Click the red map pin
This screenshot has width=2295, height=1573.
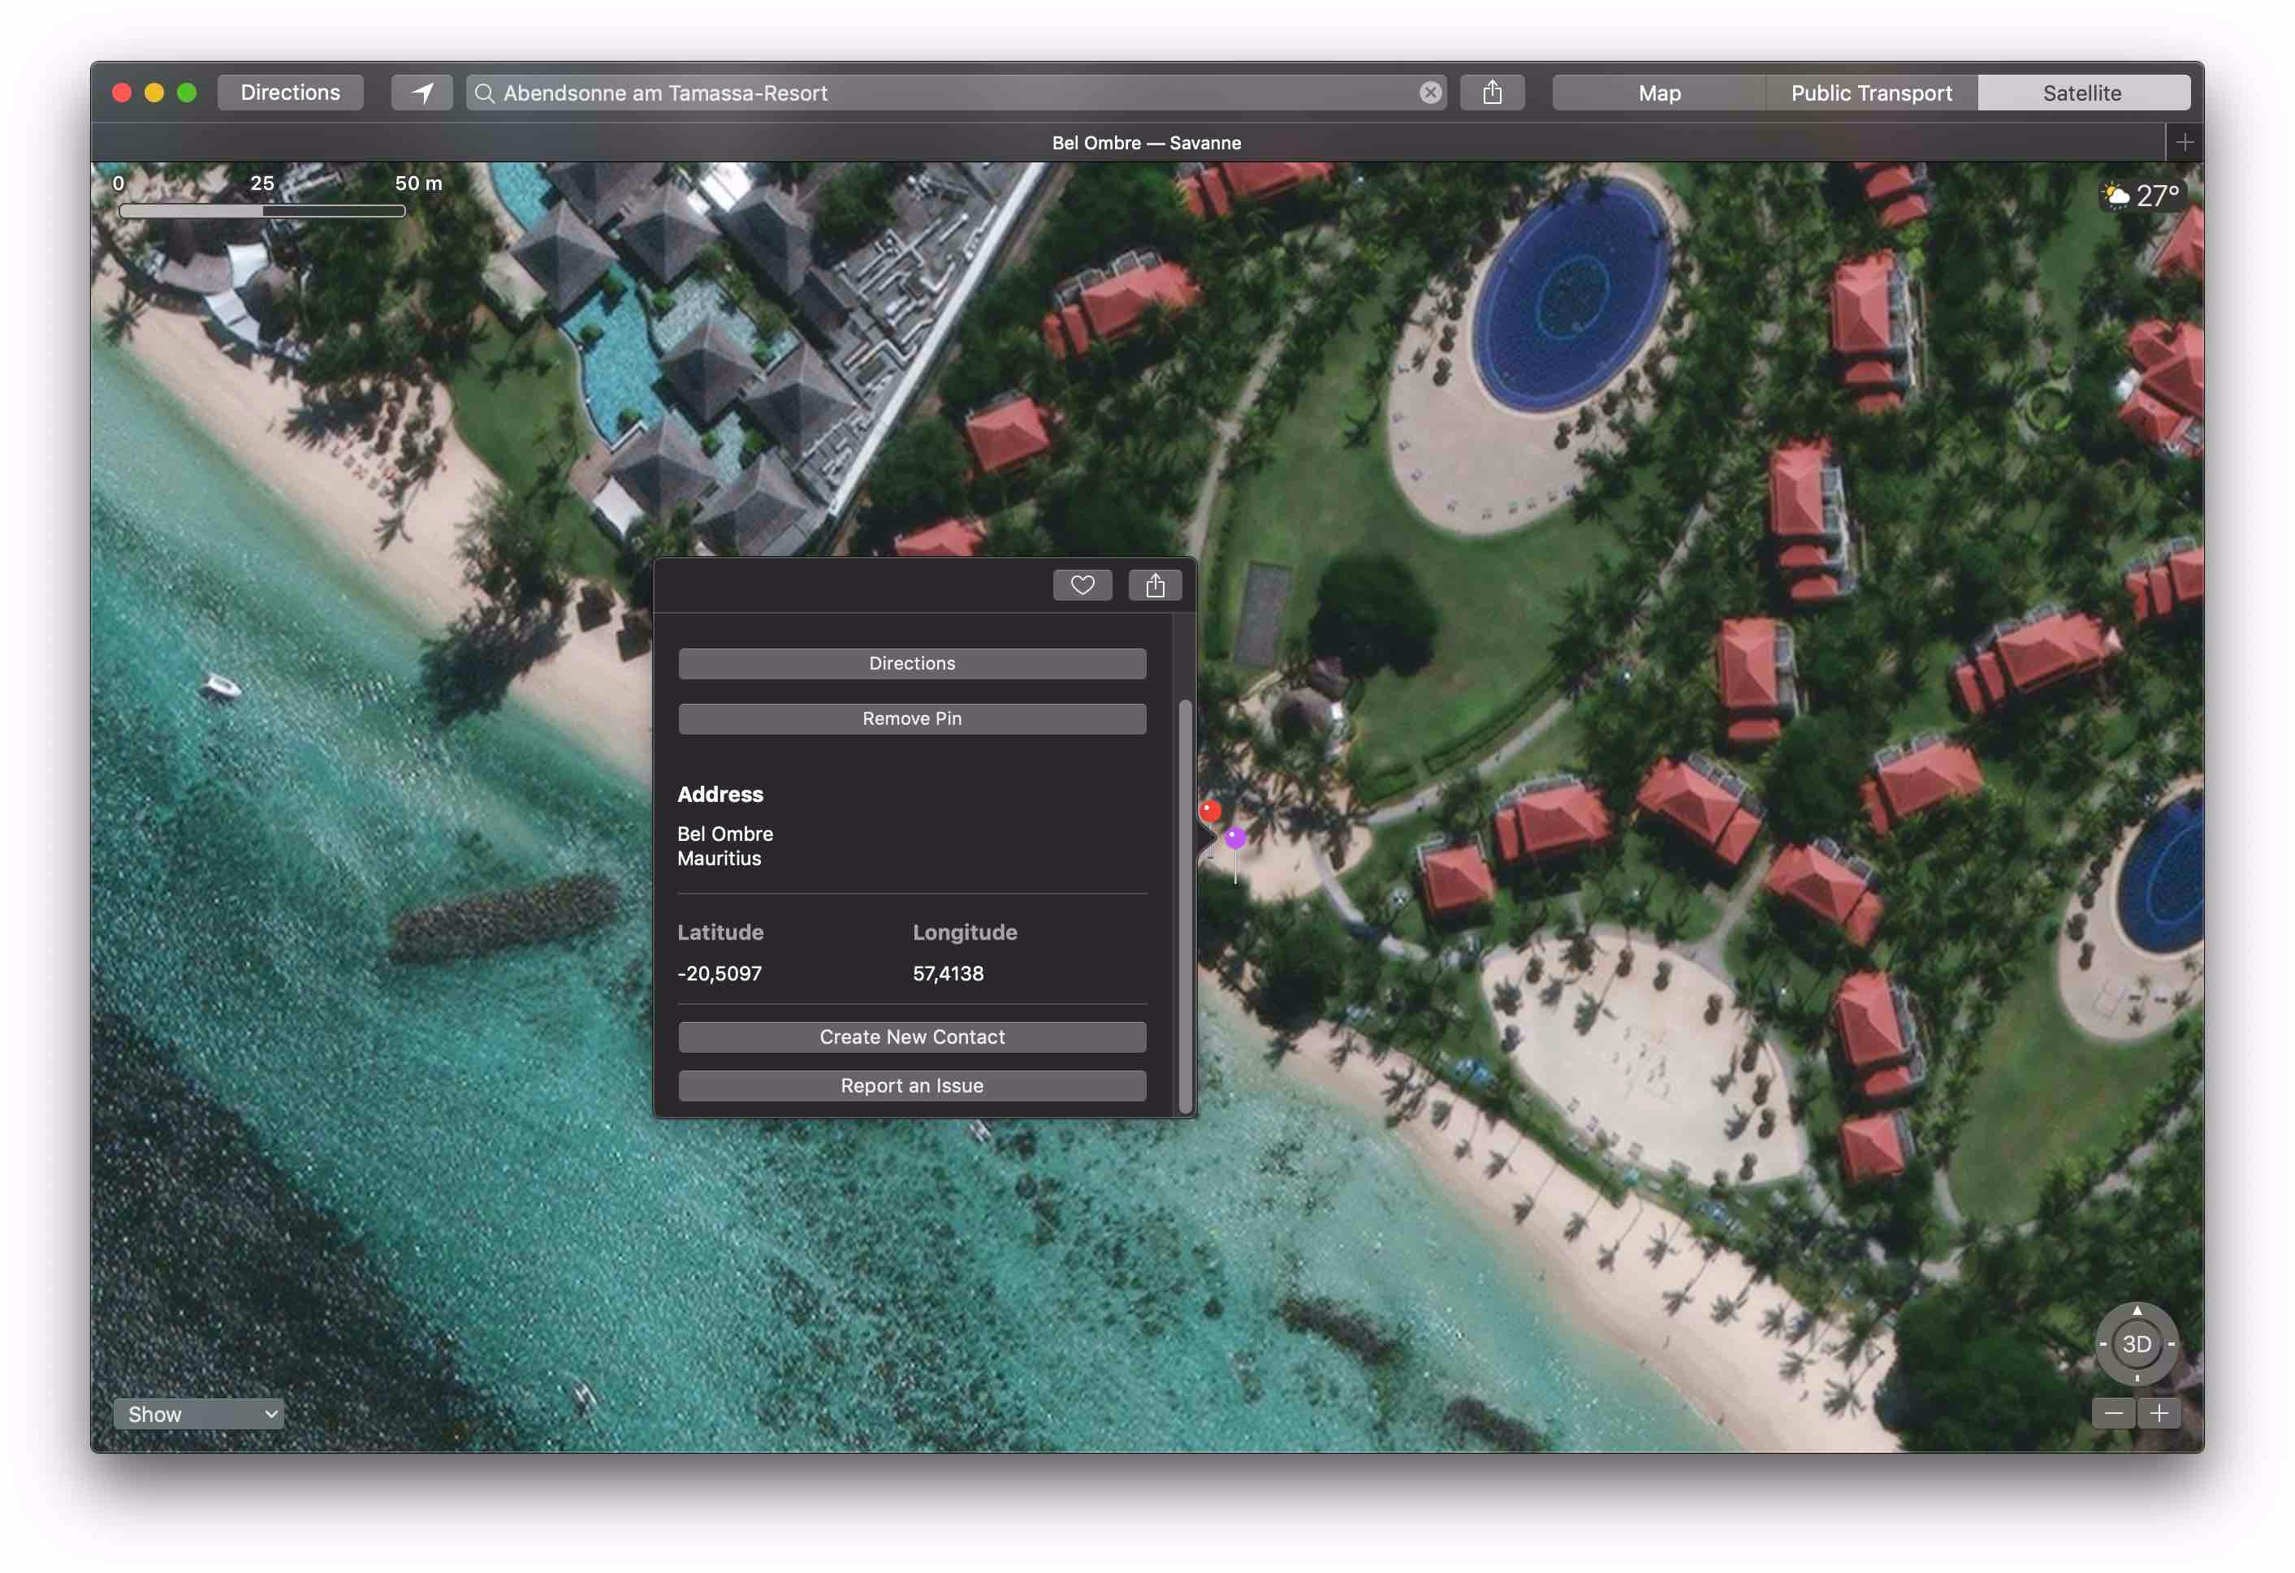(1210, 811)
